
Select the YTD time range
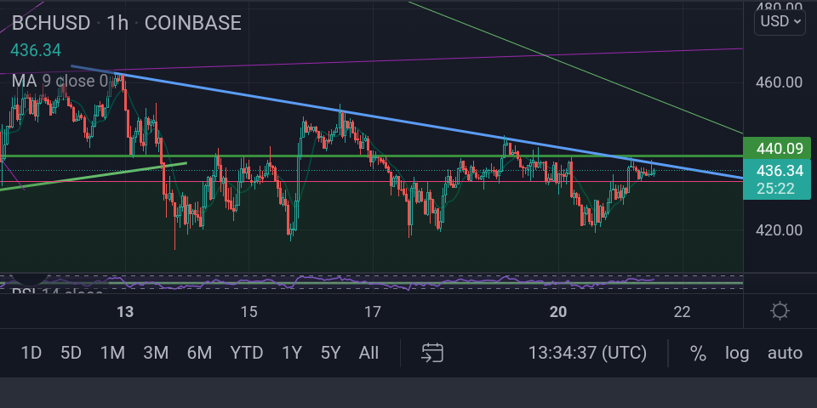247,354
